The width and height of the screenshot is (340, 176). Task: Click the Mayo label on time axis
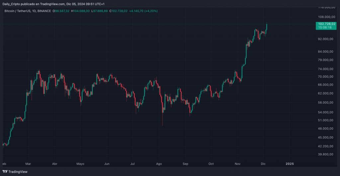coord(80,164)
